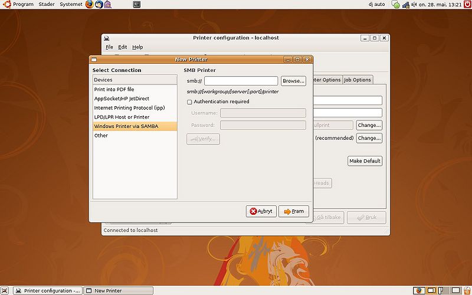Launch Firefox from the top panel

coord(90,4)
